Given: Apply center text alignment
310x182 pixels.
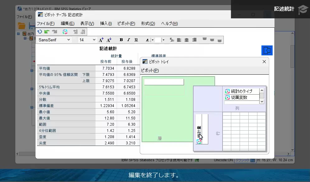Looking at the screenshot, I should pyautogui.click(x=186, y=40).
